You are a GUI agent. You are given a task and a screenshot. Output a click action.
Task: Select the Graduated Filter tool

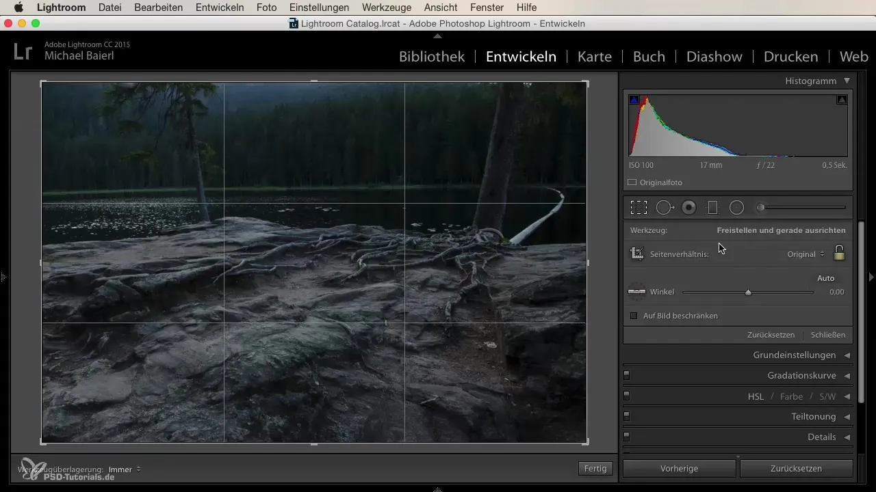click(x=712, y=207)
